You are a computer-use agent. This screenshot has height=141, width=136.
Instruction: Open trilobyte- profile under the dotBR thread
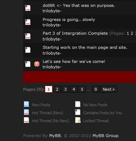(x=52, y=11)
